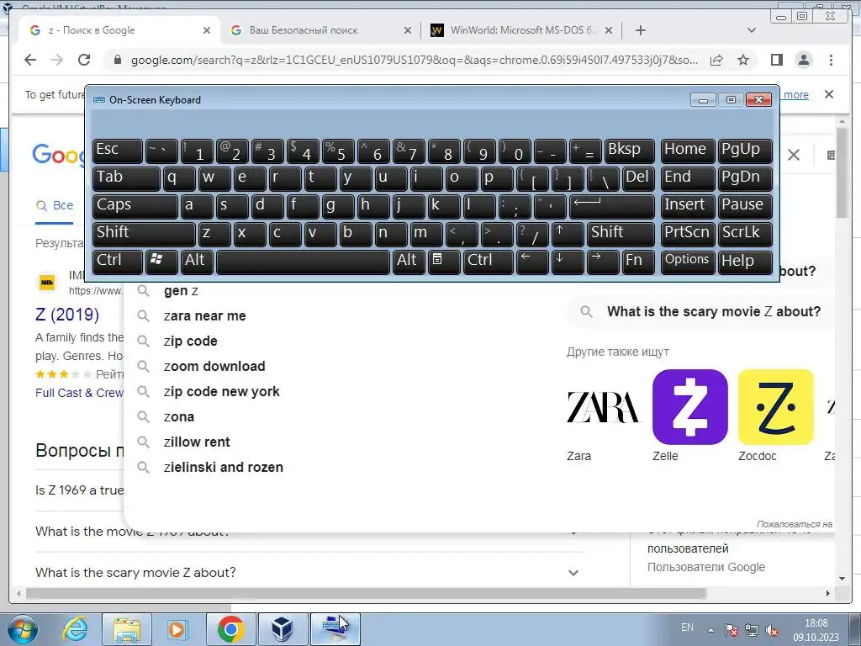
Task: Open VirtualBox from the taskbar
Action: point(283,629)
